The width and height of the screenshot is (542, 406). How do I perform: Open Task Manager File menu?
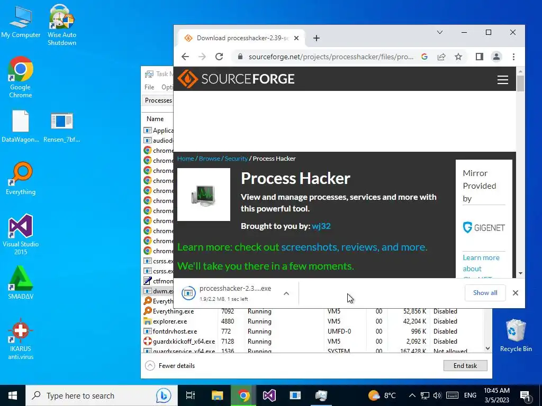point(149,87)
